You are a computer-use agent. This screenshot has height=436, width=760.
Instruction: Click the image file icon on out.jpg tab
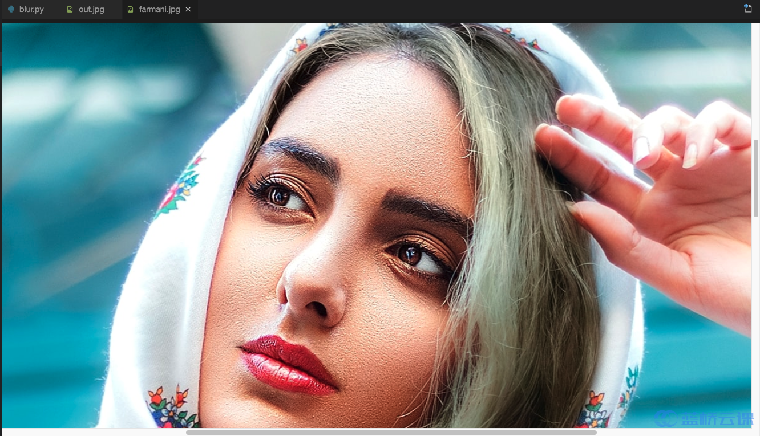(70, 10)
